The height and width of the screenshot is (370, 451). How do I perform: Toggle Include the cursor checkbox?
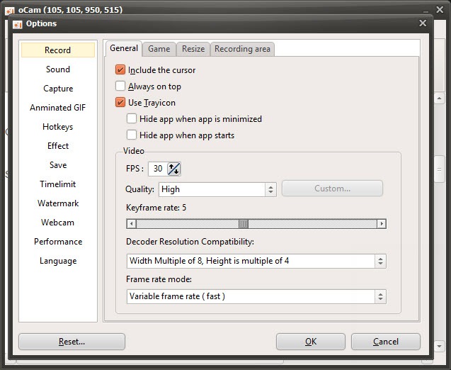120,70
